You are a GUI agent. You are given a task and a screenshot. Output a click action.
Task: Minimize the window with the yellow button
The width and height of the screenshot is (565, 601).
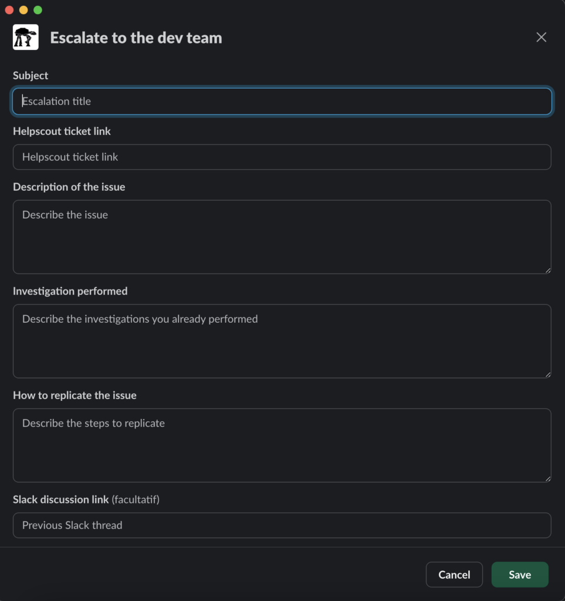[x=23, y=10]
